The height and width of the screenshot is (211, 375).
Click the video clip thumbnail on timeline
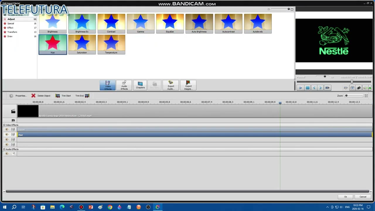pos(28,111)
